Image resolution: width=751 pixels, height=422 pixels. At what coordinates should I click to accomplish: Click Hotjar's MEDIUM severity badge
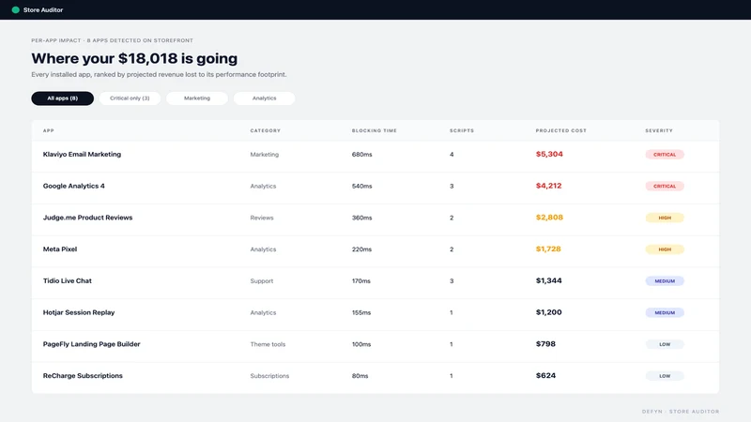coord(665,312)
